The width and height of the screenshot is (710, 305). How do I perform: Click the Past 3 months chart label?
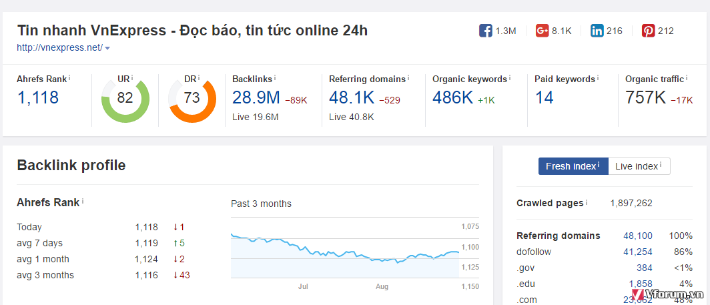click(262, 204)
